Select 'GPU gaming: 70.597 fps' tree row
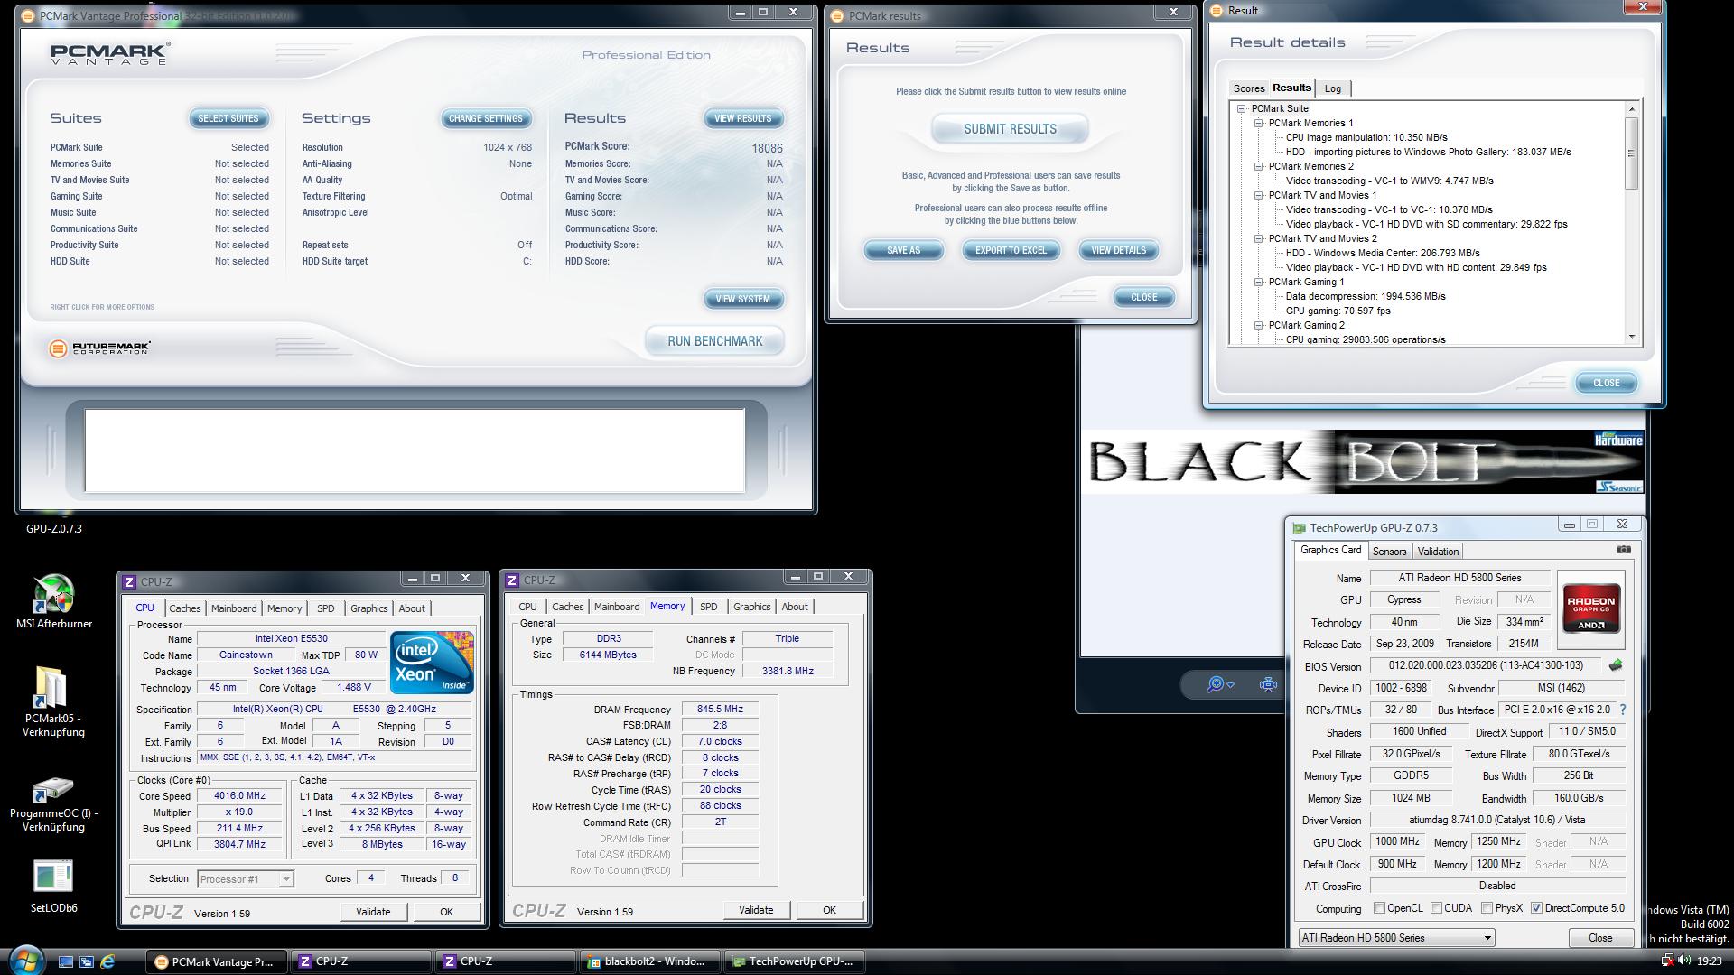1734x975 pixels. point(1338,311)
